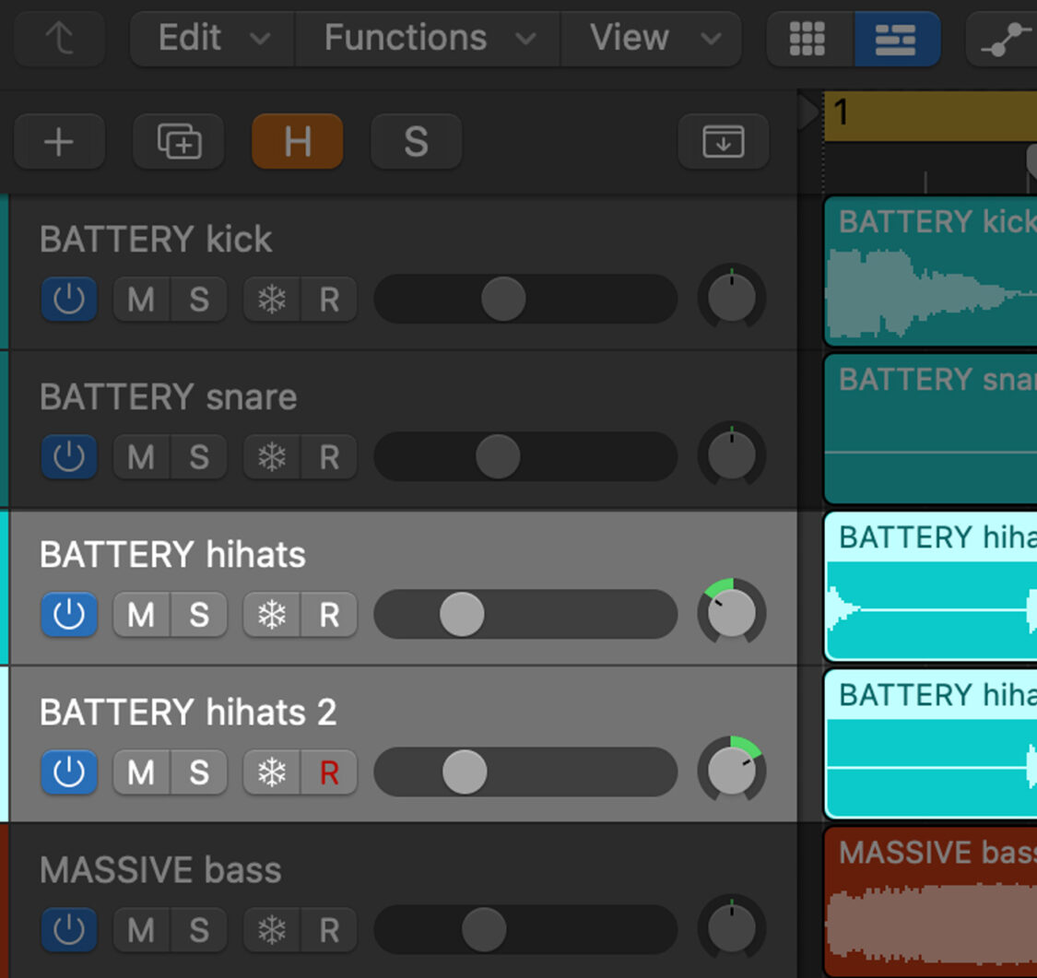Adjust the BATTERY hihats volume slider
This screenshot has width=1037, height=978.
click(x=461, y=614)
